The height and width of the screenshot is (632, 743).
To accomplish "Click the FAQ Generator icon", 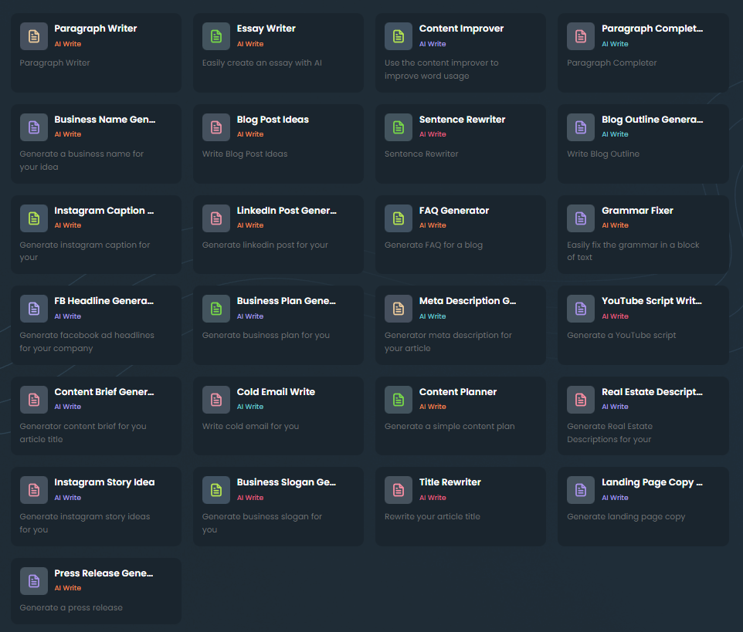I will point(399,218).
